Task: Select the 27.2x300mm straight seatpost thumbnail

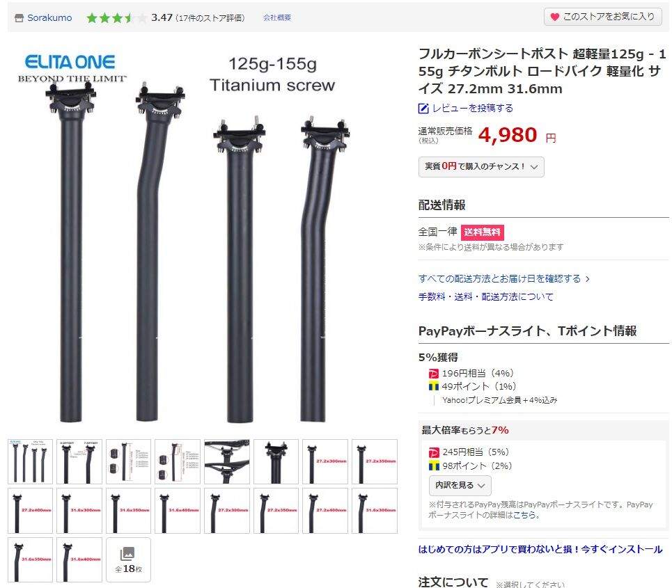Action: pos(325,461)
